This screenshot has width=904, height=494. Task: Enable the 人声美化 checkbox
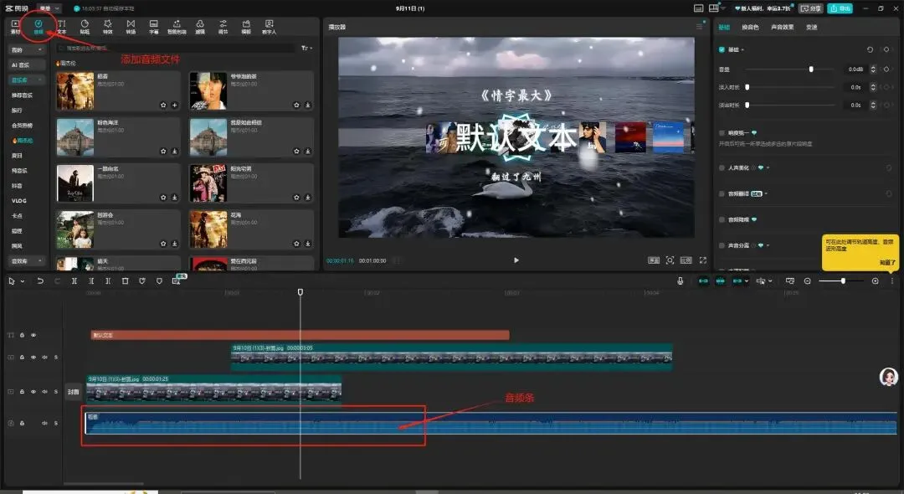pos(722,167)
